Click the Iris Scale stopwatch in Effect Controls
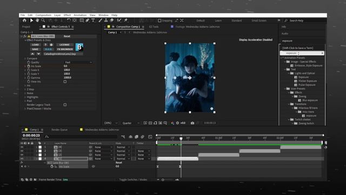 coord(29,66)
